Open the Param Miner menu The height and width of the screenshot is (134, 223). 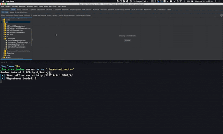click(x=43, y=6)
